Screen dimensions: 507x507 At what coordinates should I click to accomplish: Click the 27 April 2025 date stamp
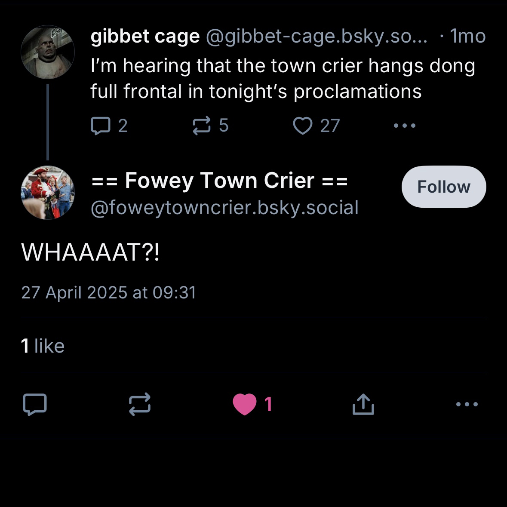[x=108, y=293]
